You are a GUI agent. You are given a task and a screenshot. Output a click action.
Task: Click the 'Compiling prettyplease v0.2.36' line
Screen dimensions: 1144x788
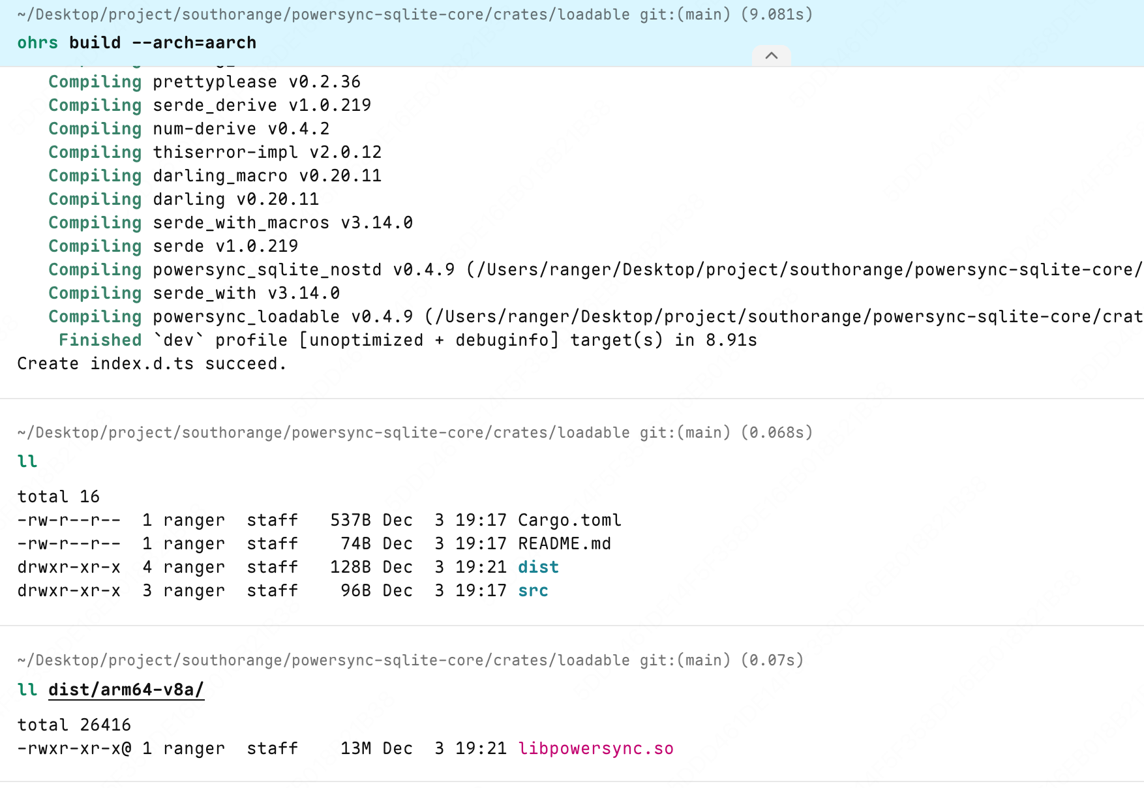coord(204,82)
